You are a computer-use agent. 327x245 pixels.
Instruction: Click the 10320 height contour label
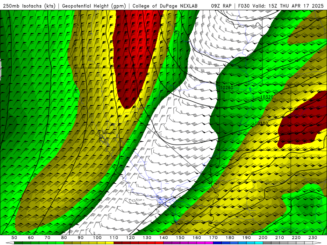(267, 97)
